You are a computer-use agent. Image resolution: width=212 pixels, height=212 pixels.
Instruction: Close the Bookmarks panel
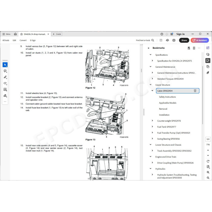pyautogui.click(x=148, y=48)
